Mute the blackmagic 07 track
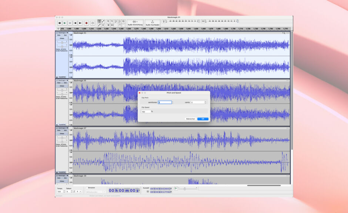 pyautogui.click(x=59, y=130)
